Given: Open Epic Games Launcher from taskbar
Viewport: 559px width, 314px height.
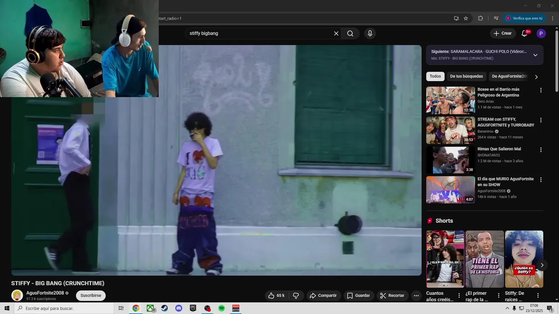Looking at the screenshot, I should pyautogui.click(x=193, y=308).
